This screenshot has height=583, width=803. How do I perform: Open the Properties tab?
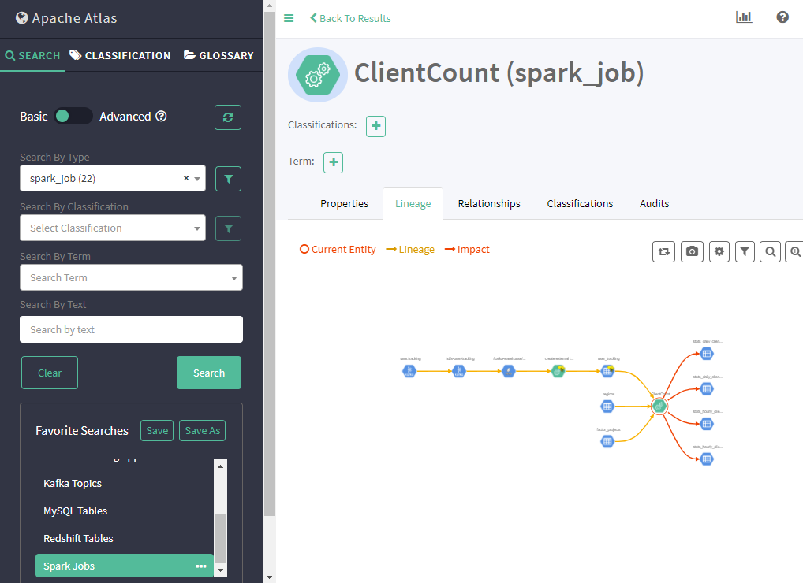pos(344,203)
